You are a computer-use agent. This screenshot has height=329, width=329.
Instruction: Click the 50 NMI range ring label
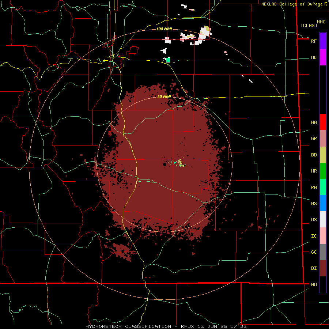(x=164, y=97)
